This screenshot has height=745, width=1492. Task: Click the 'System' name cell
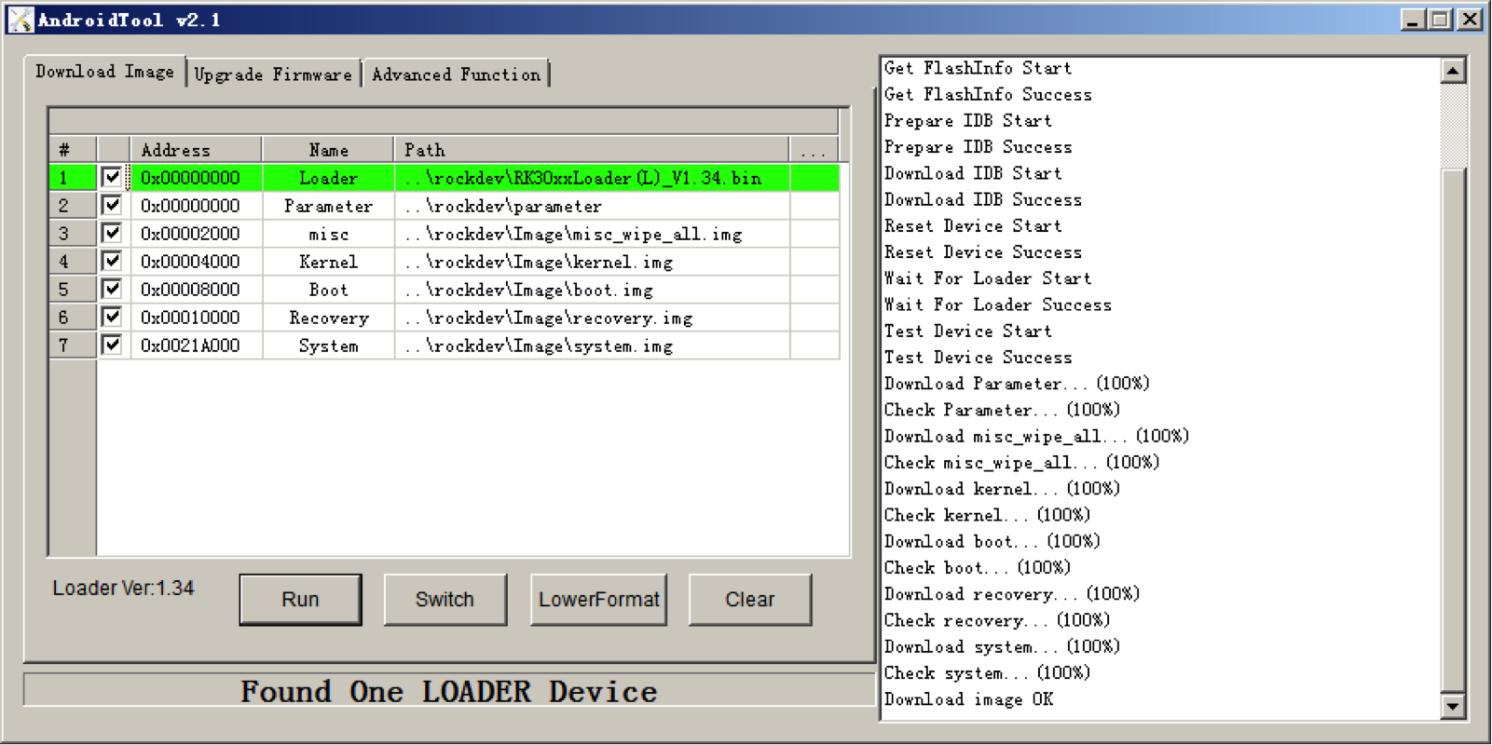pos(328,345)
